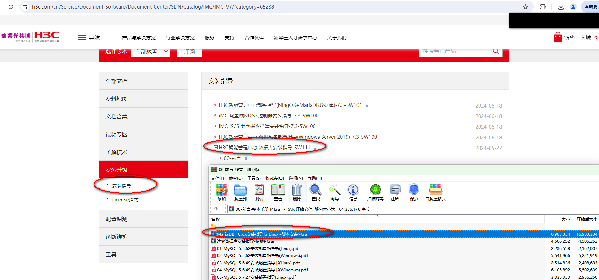
Task: Bookmark this page with the star icon
Action: [x=525, y=7]
